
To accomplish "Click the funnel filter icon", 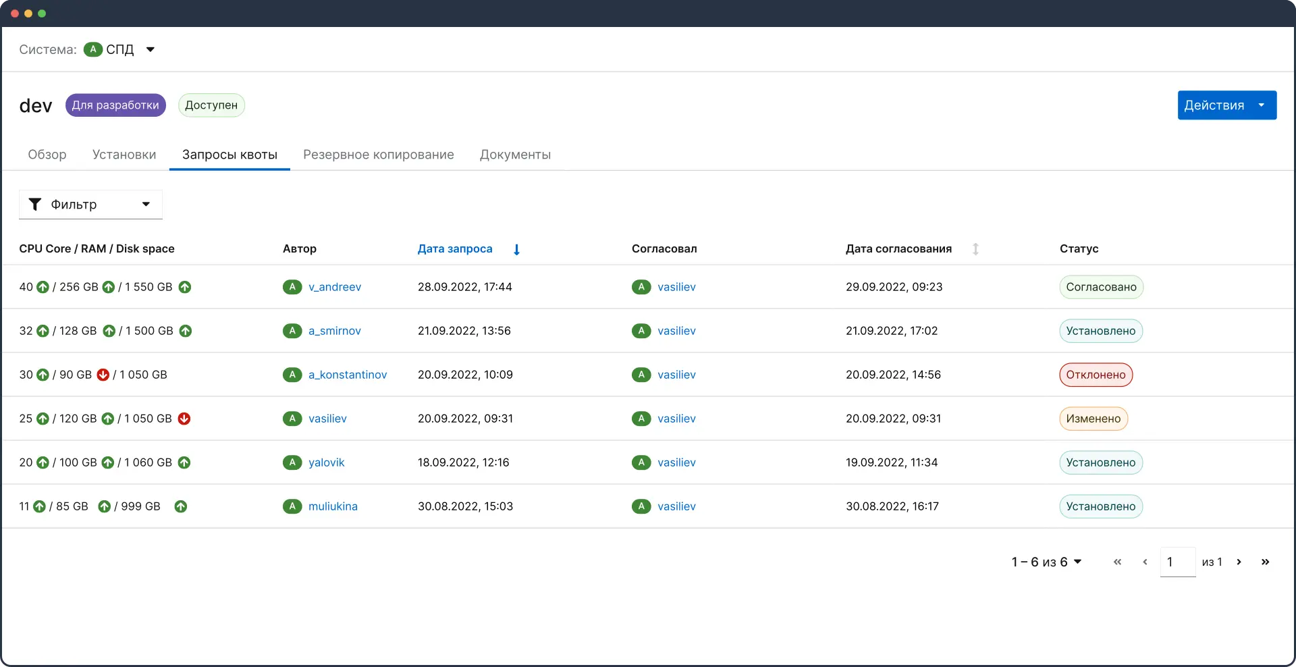I will click(35, 205).
